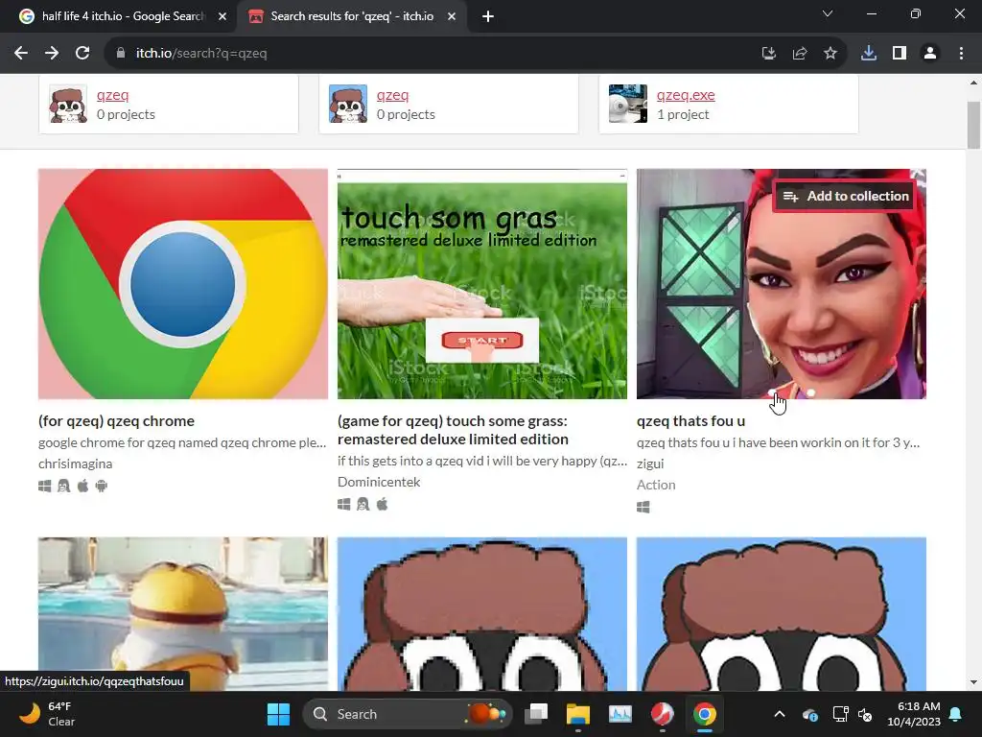Open '(for qzeq) qzeq chrome' title link

point(116,421)
